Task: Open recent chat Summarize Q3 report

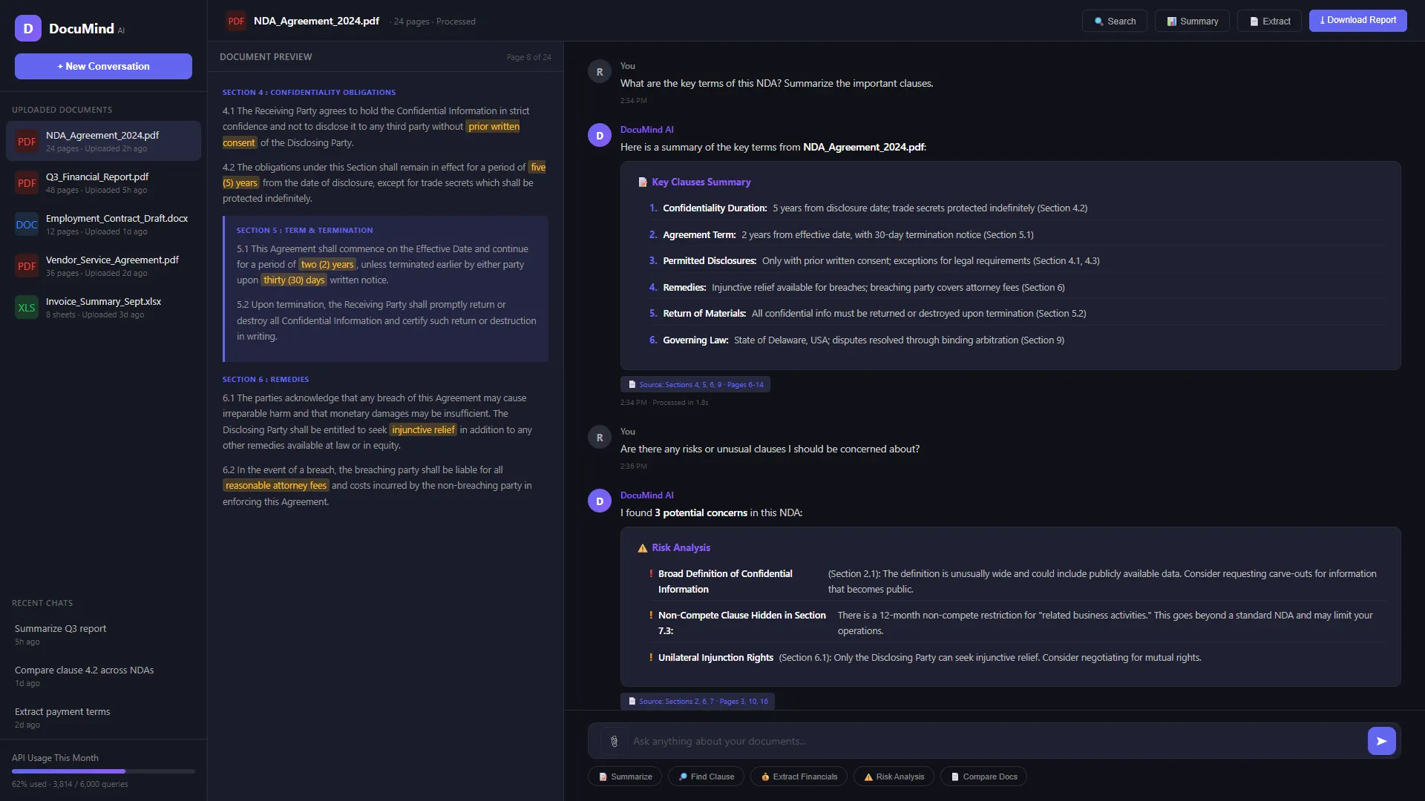Action: (103, 635)
